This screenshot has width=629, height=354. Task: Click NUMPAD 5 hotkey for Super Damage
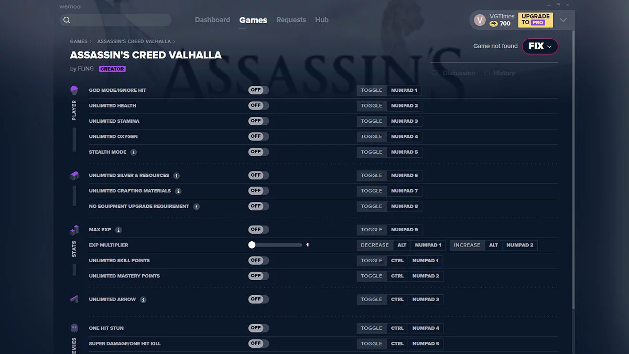tap(426, 344)
